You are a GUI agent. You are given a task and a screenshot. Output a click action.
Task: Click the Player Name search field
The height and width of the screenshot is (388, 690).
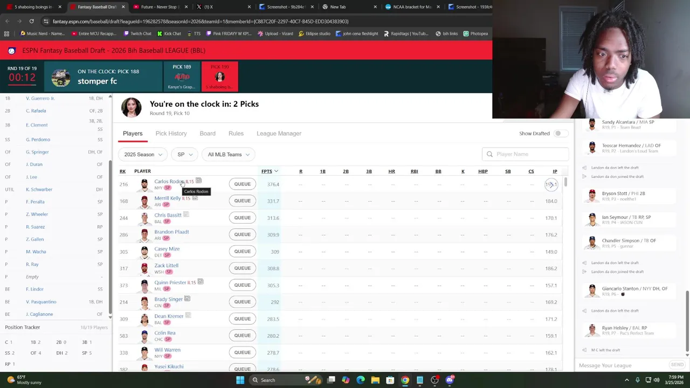pos(525,154)
